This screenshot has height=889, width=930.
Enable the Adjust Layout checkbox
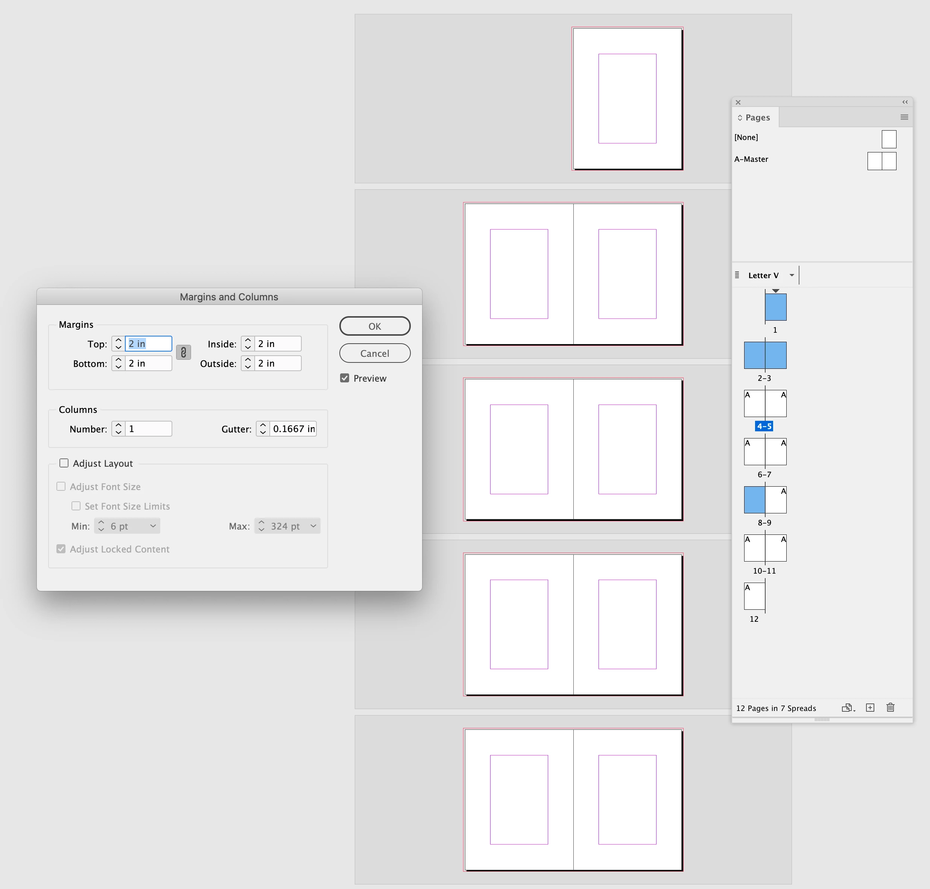tap(64, 463)
